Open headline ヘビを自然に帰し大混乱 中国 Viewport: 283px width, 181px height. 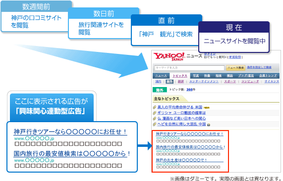pos(181,124)
